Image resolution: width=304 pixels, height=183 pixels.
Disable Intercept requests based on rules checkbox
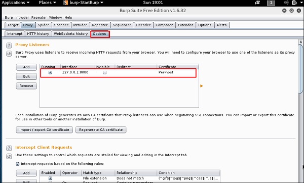(17, 164)
